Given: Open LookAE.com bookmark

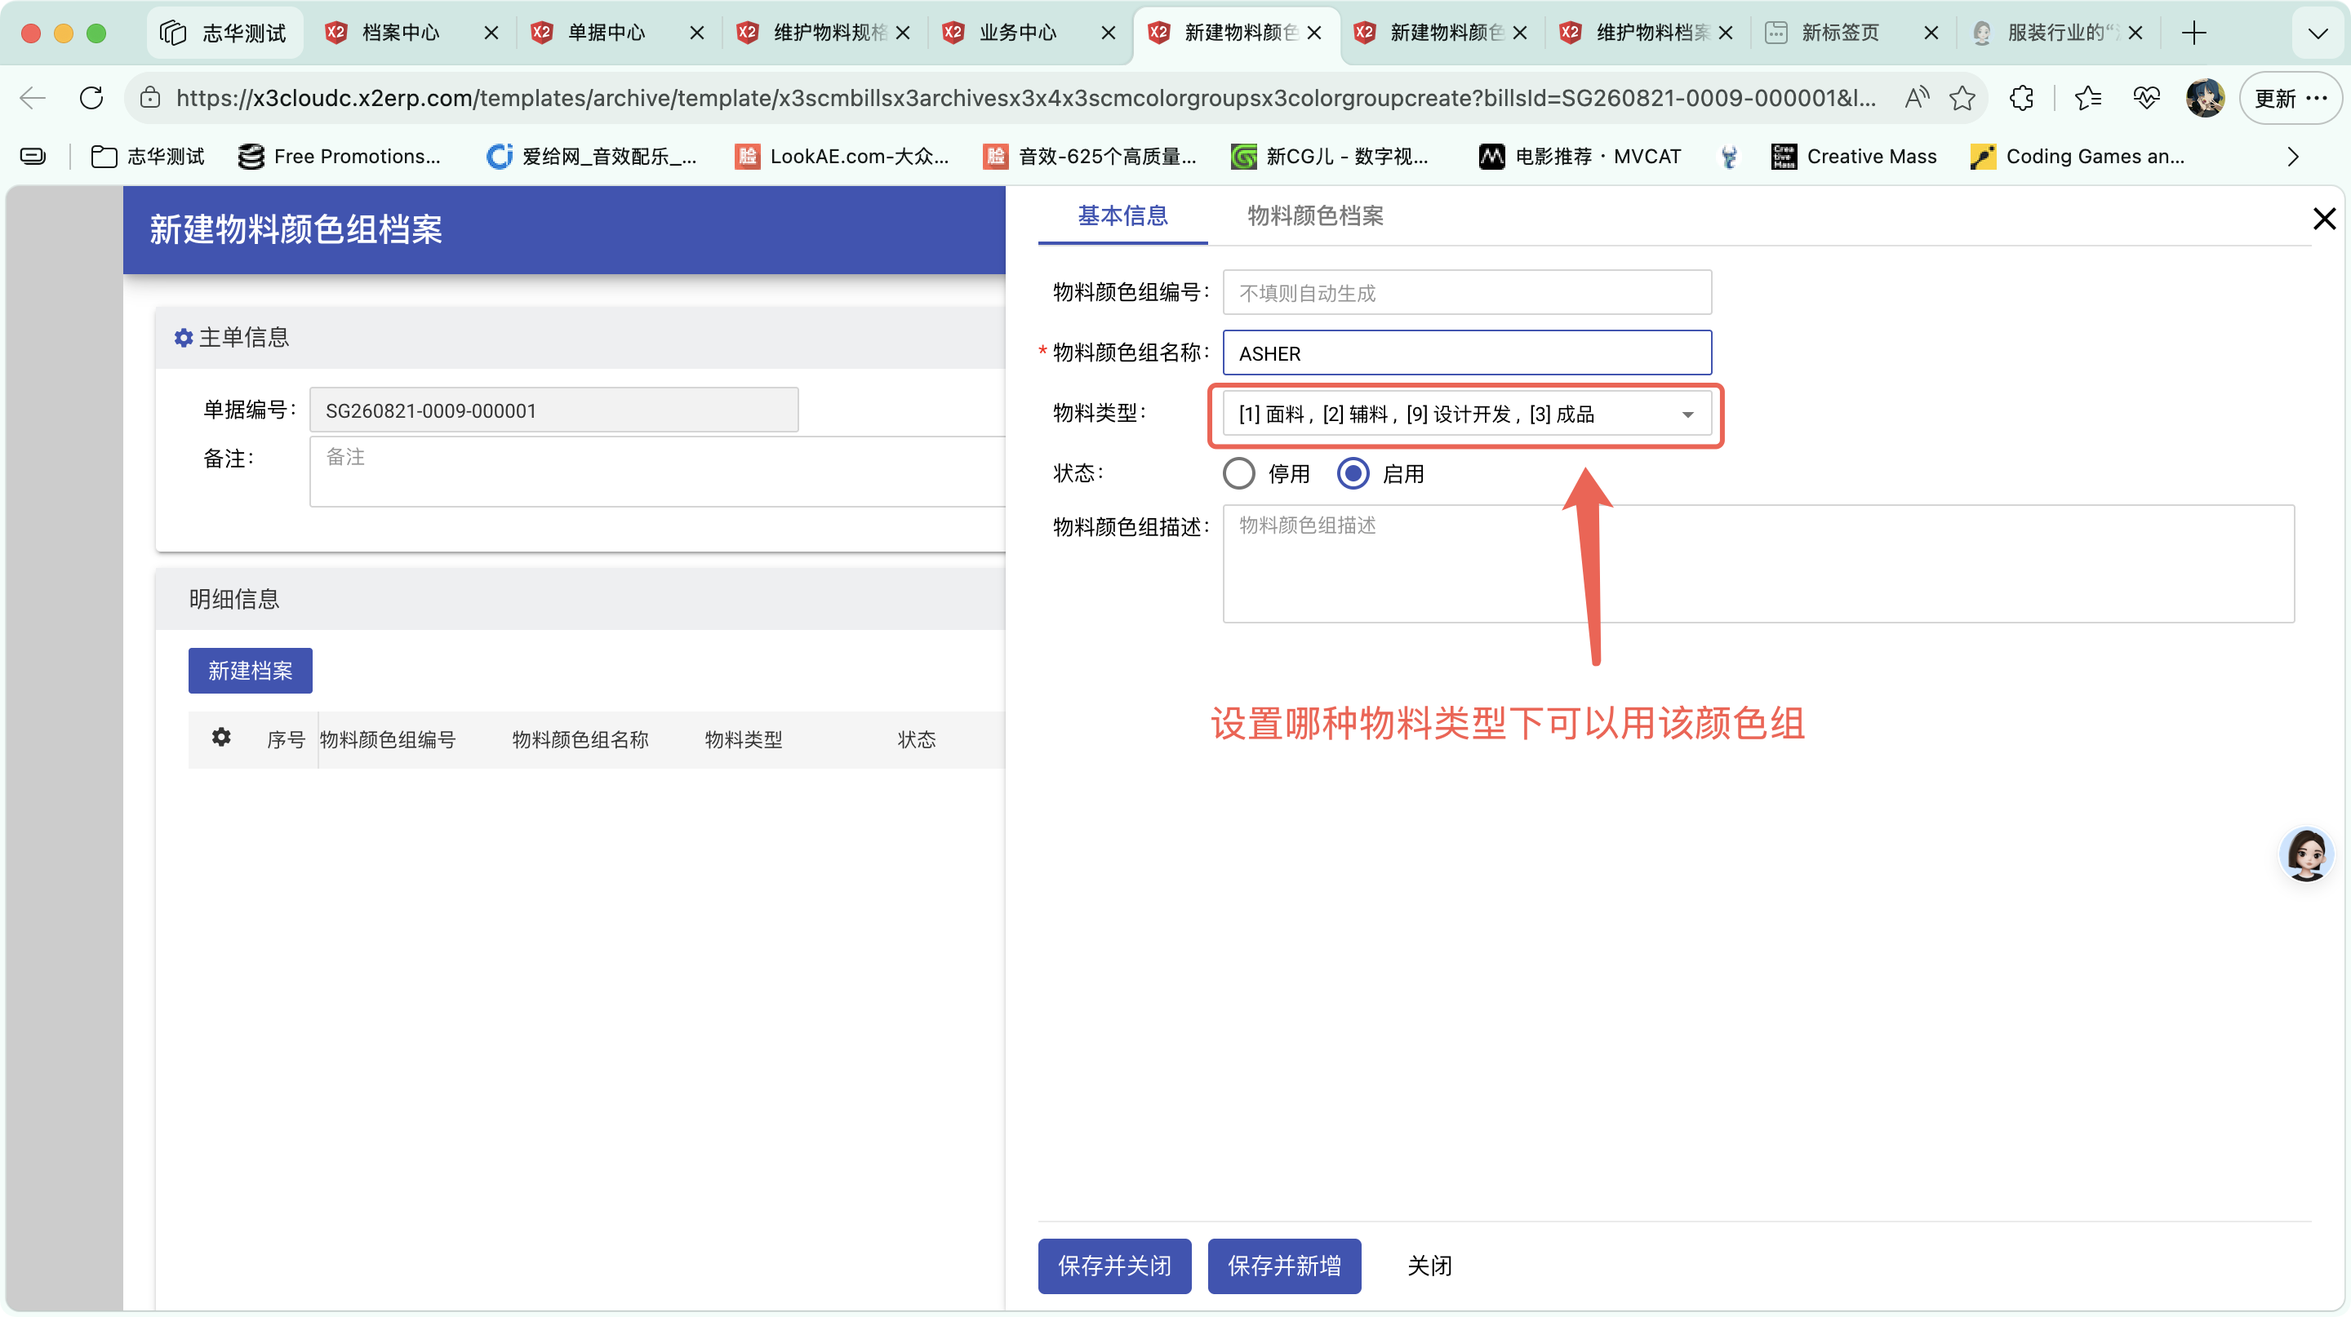Looking at the screenshot, I should 842,157.
